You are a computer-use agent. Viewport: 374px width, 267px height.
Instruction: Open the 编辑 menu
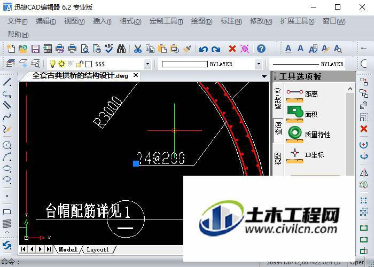(45, 21)
